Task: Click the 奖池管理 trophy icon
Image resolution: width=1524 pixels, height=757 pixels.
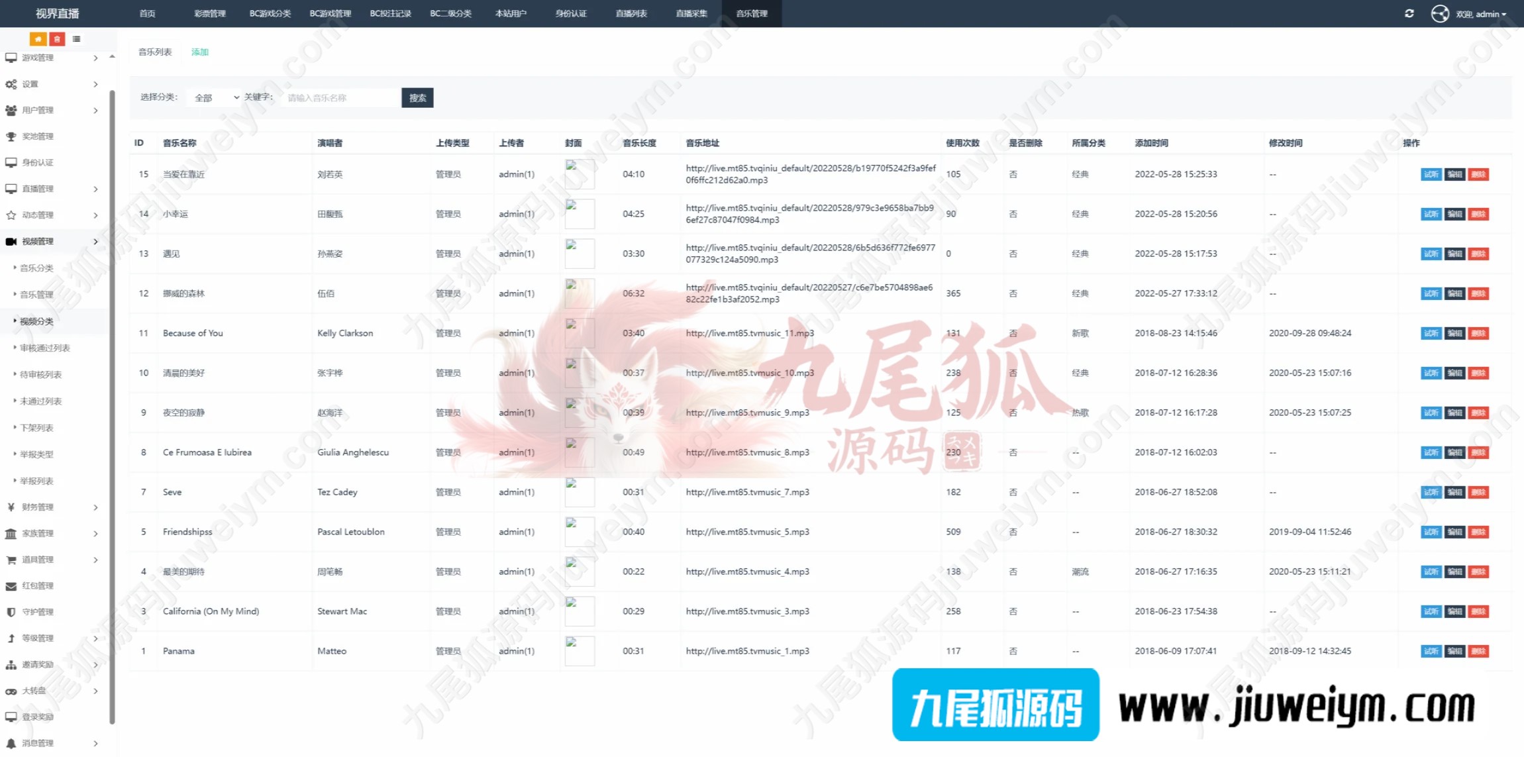Action: click(x=11, y=136)
